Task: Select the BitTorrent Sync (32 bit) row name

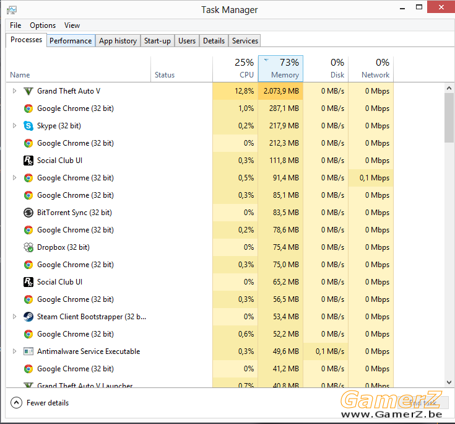Action: coord(74,213)
